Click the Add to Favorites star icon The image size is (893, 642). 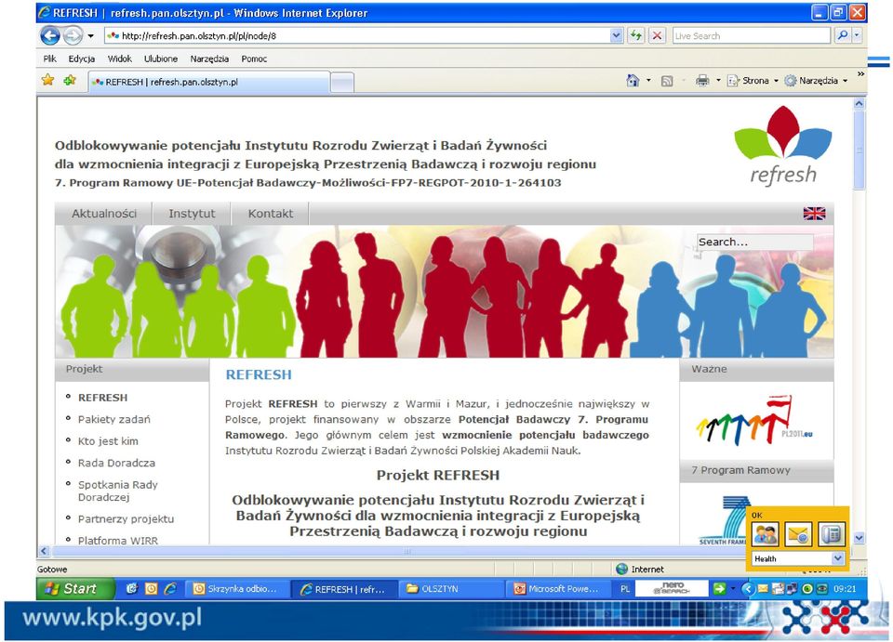[70, 80]
